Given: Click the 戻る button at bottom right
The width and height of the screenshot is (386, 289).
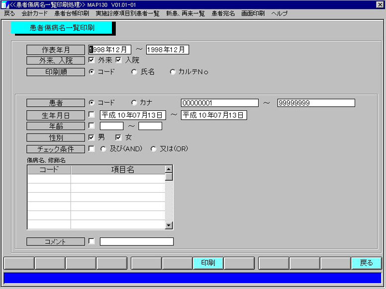Looking at the screenshot, I should pos(366,263).
